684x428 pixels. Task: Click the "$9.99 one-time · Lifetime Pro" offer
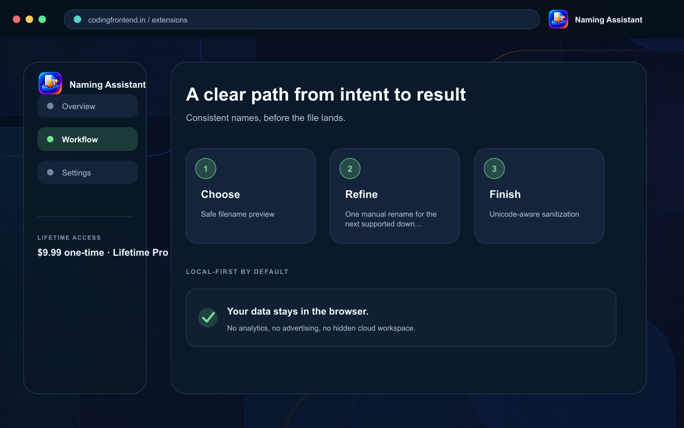pos(103,253)
